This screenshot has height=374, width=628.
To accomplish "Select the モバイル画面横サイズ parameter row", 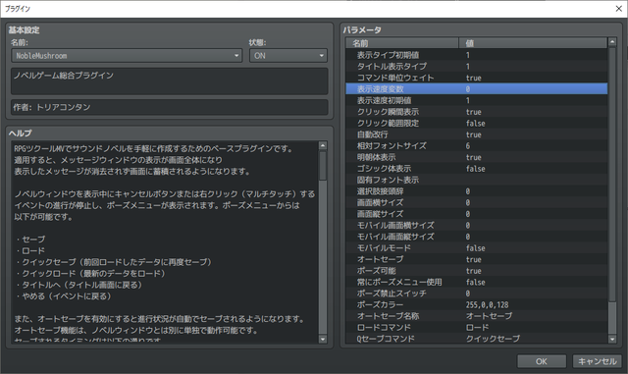I will (x=477, y=225).
